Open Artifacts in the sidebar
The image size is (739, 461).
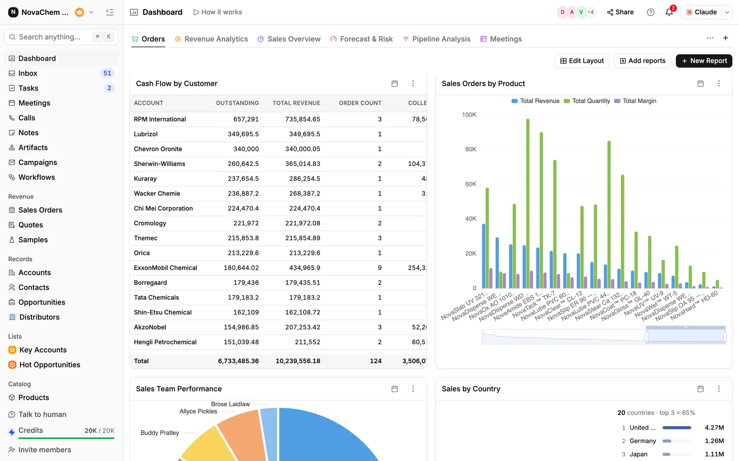[x=61, y=148]
